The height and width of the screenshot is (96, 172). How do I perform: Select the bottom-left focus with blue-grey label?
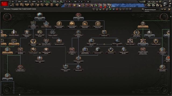pyautogui.click(x=8, y=77)
